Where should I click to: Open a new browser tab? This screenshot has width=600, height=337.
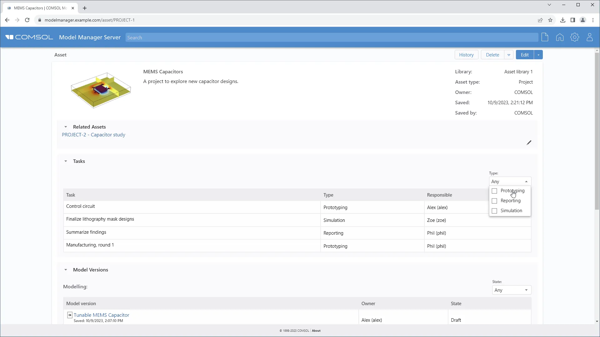tap(85, 8)
